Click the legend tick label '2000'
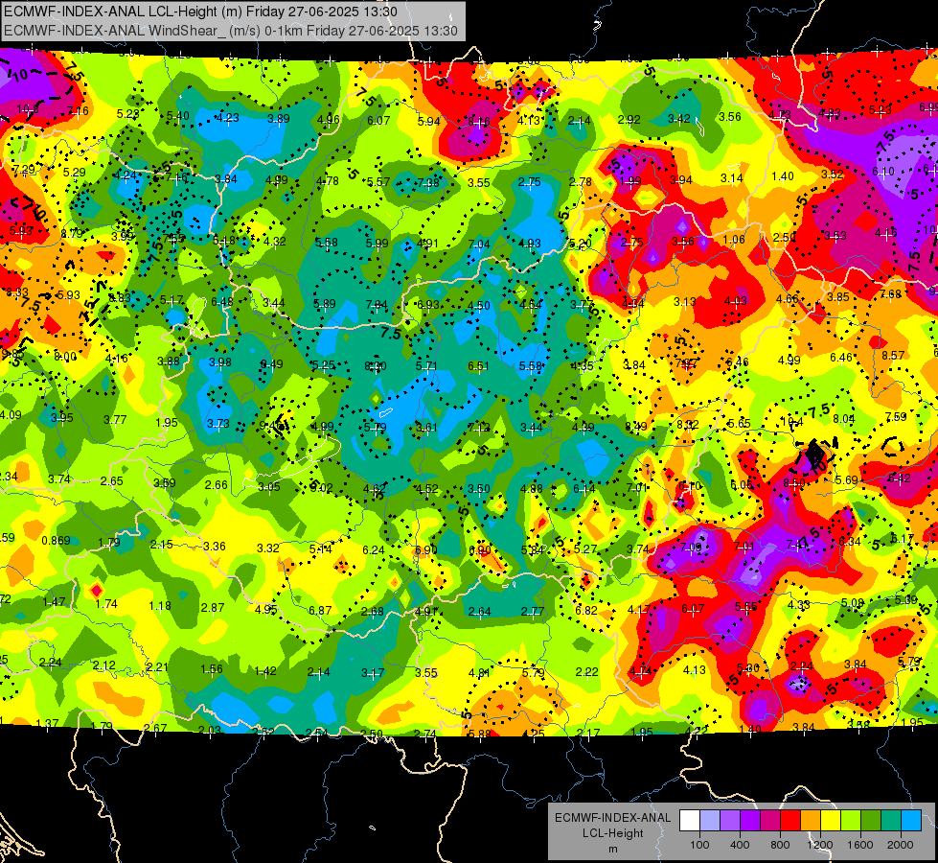The height and width of the screenshot is (863, 938). pyautogui.click(x=901, y=845)
